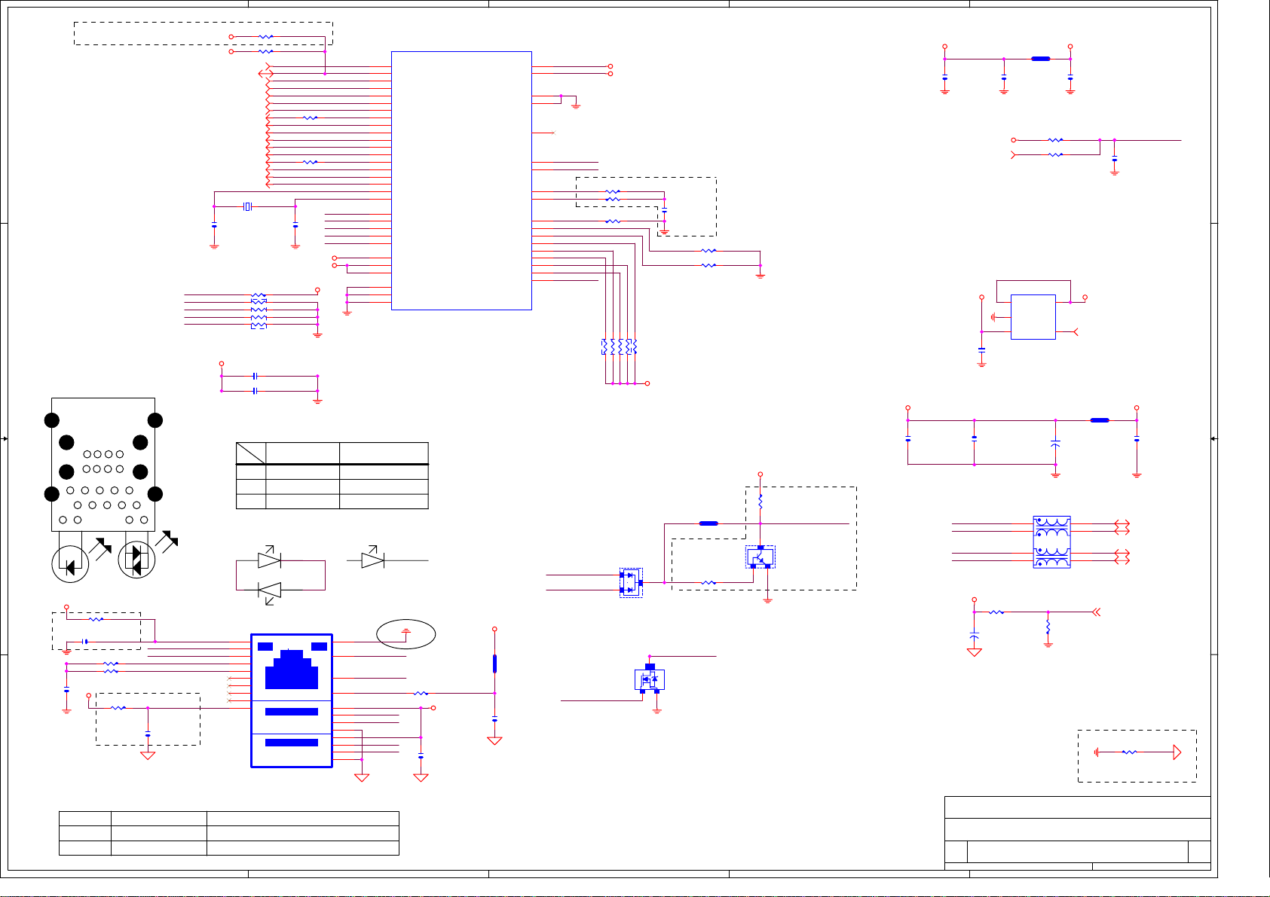Click the revision table at the bottom left
This screenshot has height=897, width=1270.
pos(229,833)
